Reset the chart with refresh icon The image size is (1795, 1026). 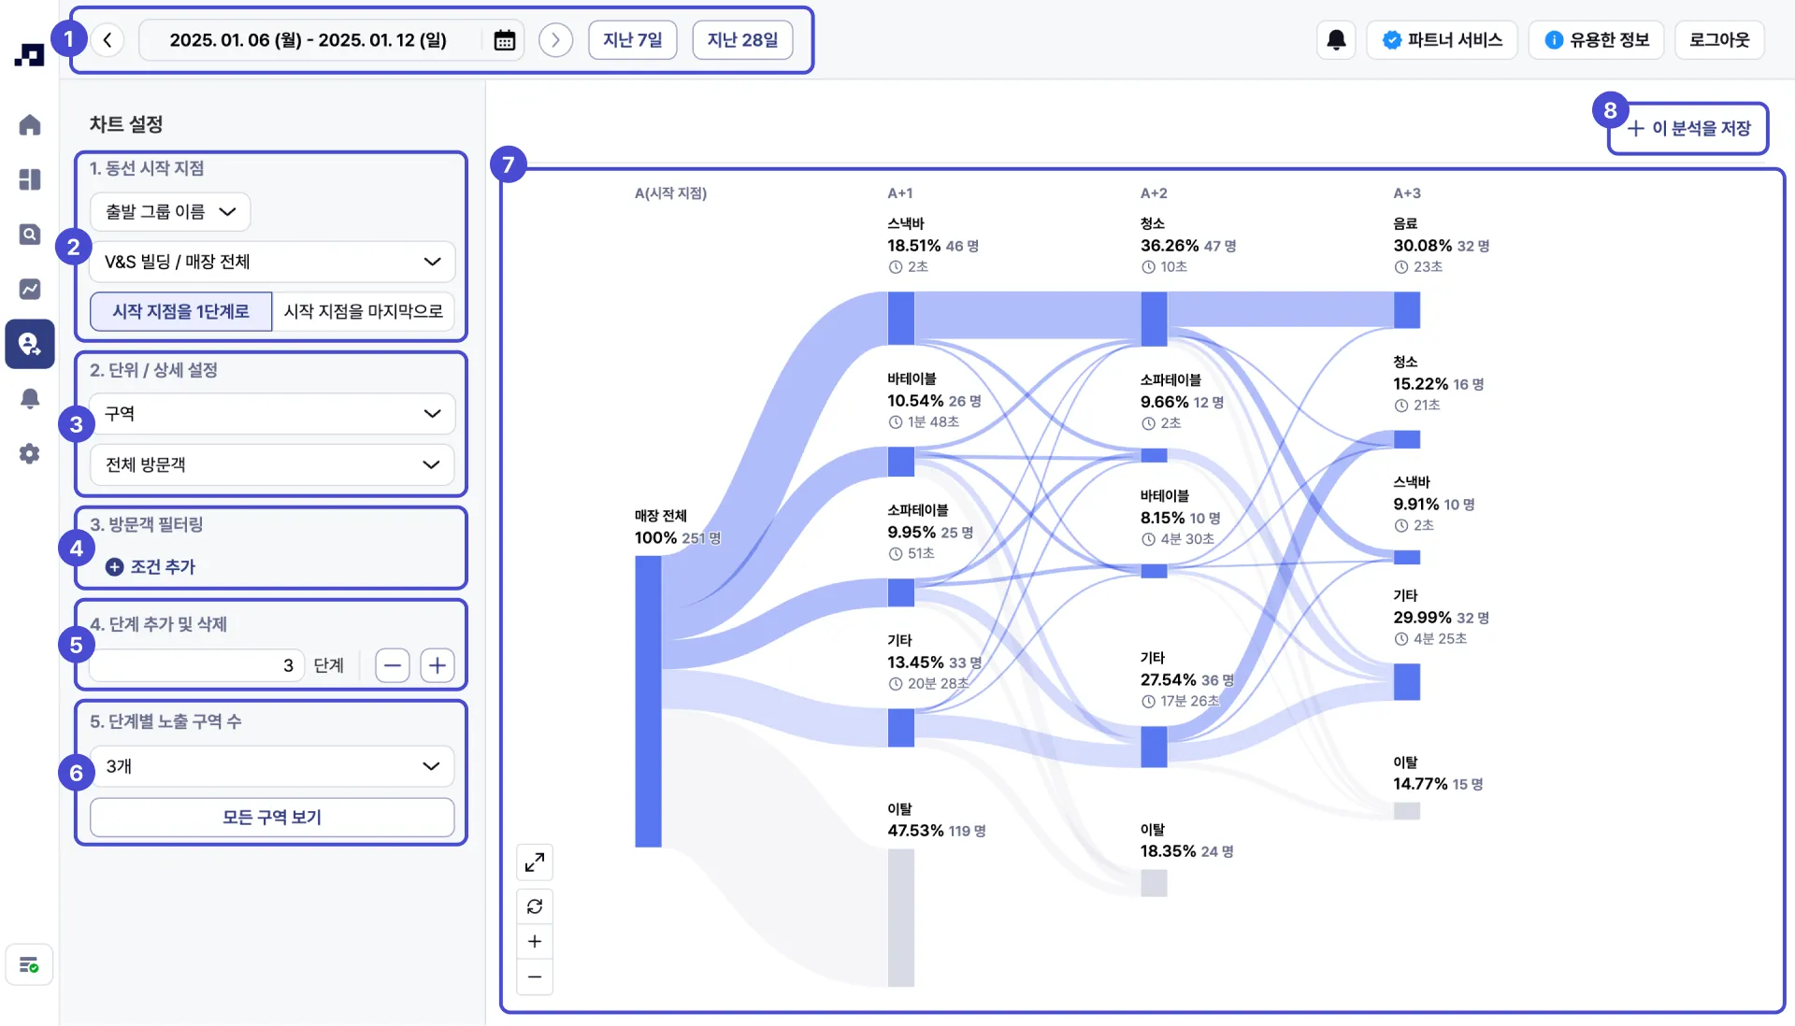pyautogui.click(x=535, y=906)
